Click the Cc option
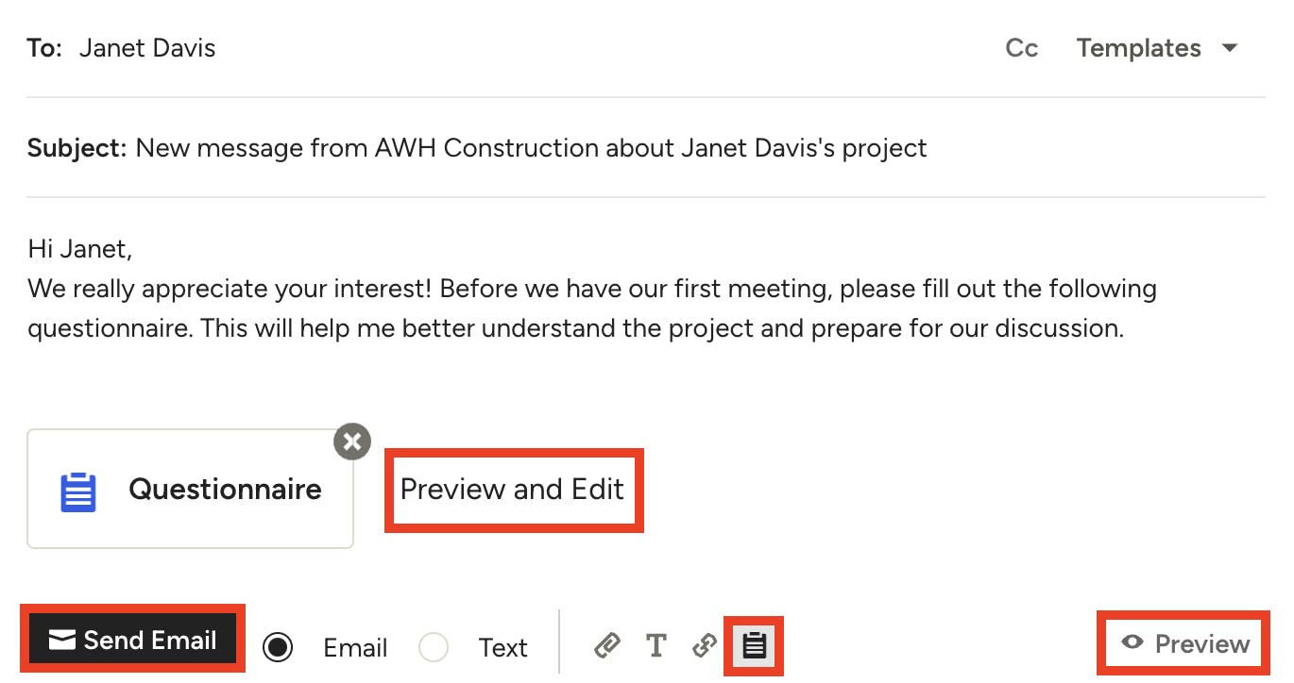This screenshot has width=1294, height=683. coord(1021,48)
